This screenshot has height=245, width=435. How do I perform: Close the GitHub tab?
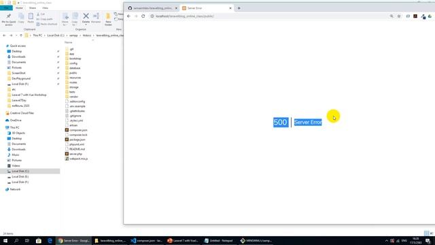click(x=176, y=8)
